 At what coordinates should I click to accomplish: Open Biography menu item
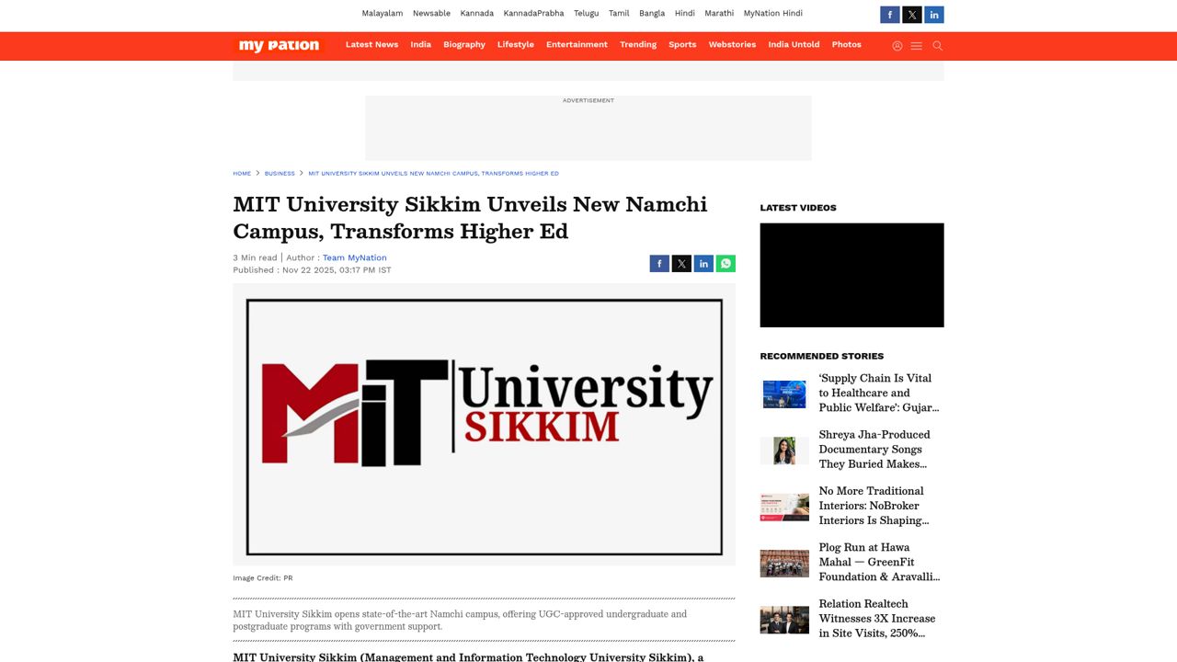click(x=464, y=45)
